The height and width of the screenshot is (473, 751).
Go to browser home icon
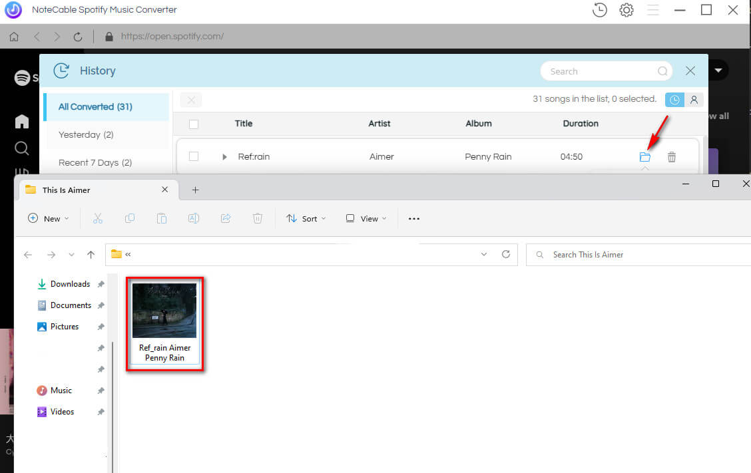(14, 37)
